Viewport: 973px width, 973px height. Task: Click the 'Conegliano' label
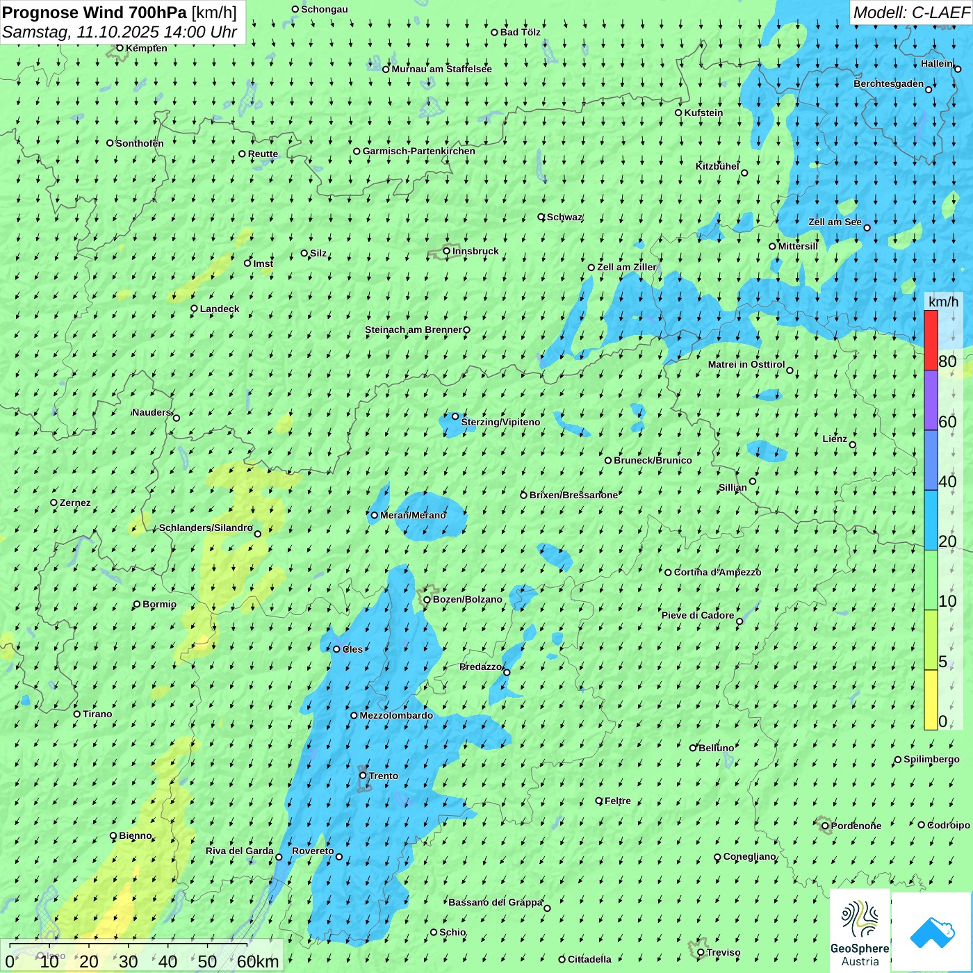[750, 856]
